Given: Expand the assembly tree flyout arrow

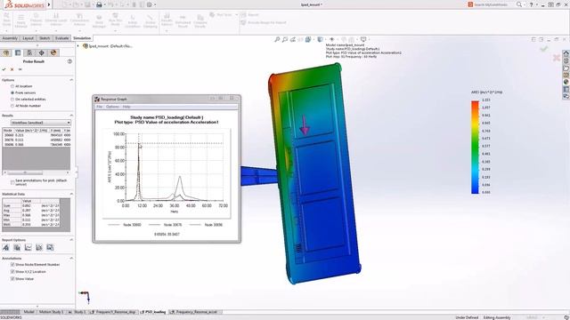Looking at the screenshot, I should coord(77,46).
